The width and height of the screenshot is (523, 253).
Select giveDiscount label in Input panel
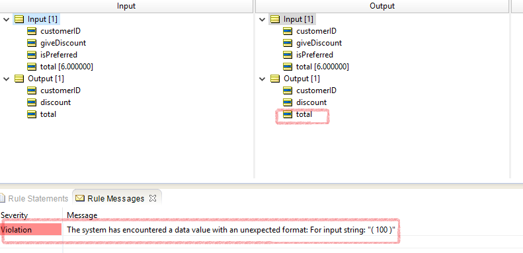tap(63, 43)
